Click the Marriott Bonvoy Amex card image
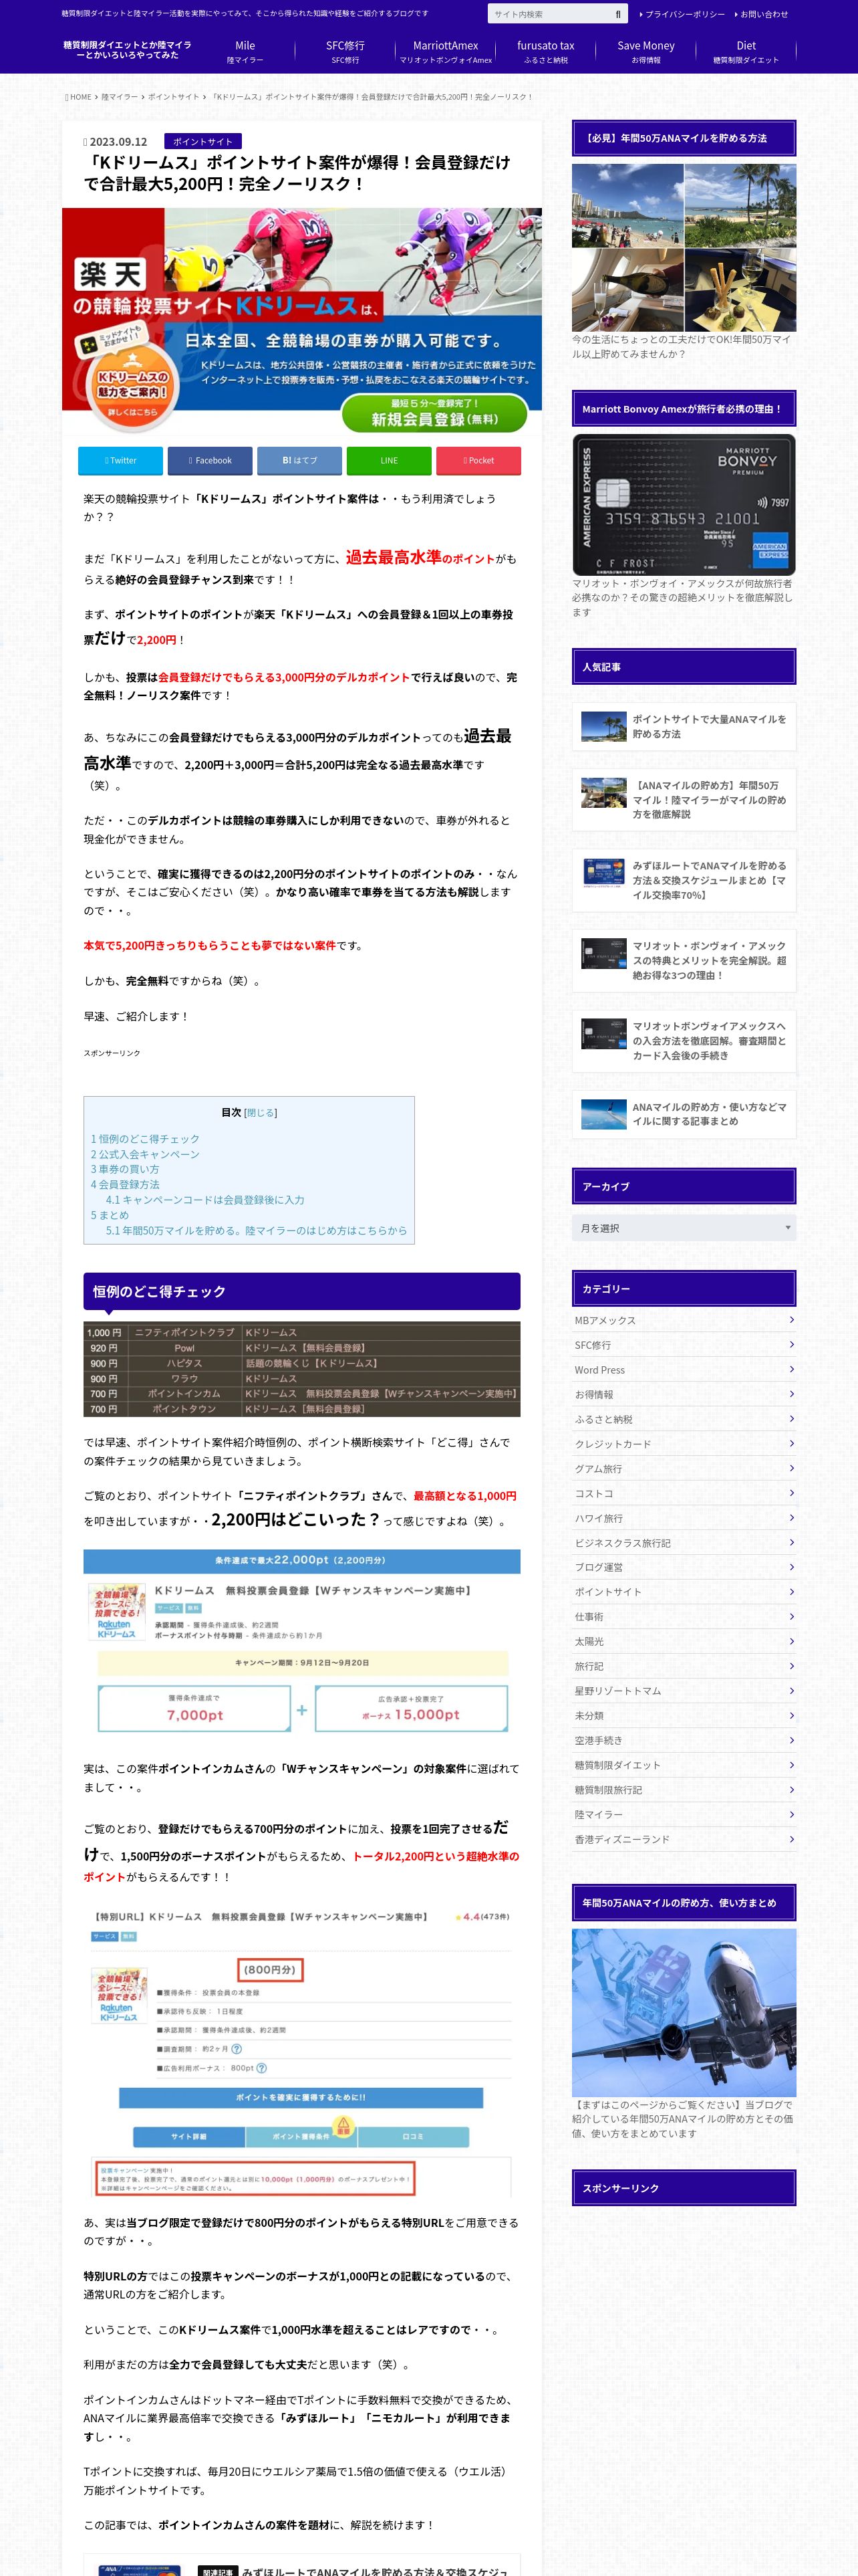 [683, 504]
